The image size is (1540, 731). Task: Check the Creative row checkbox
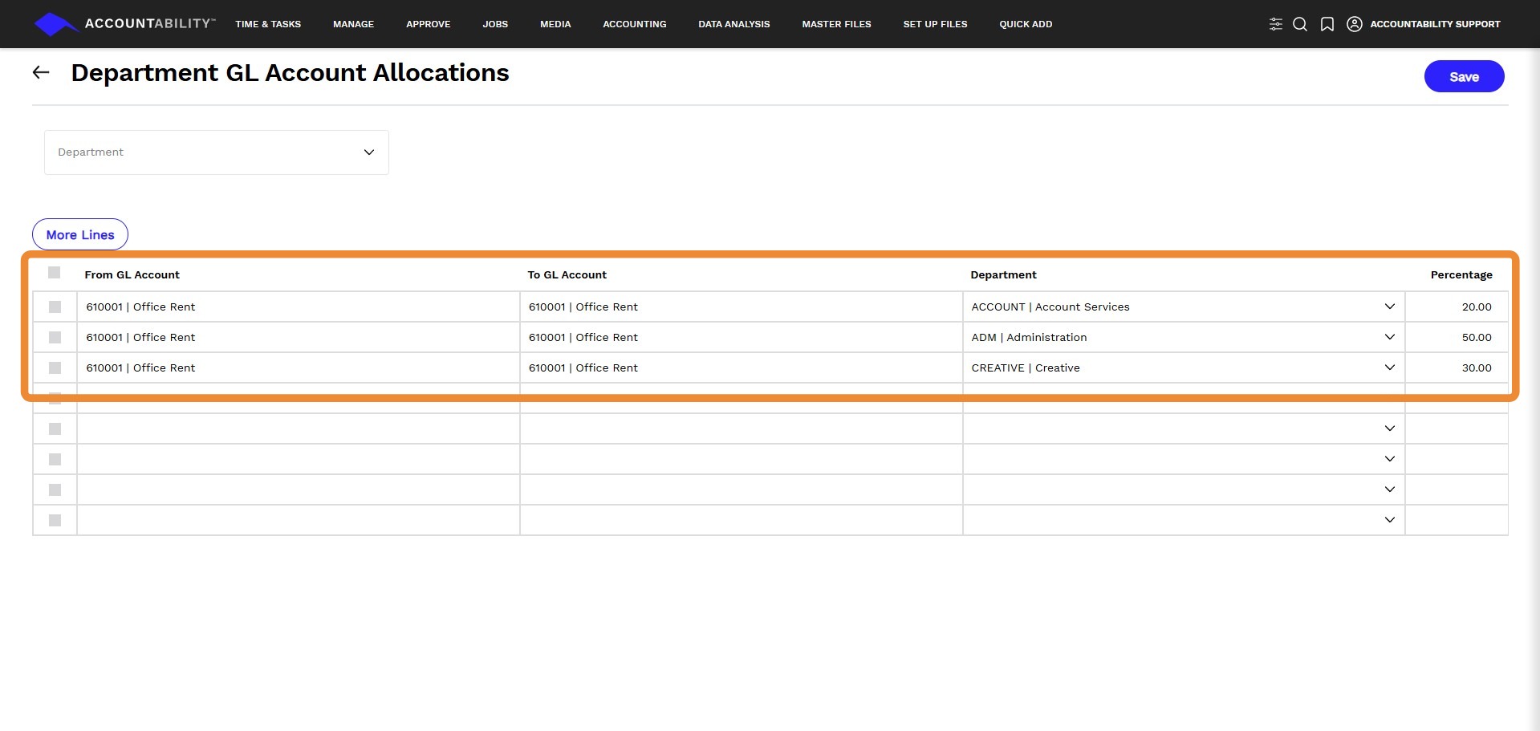click(55, 368)
